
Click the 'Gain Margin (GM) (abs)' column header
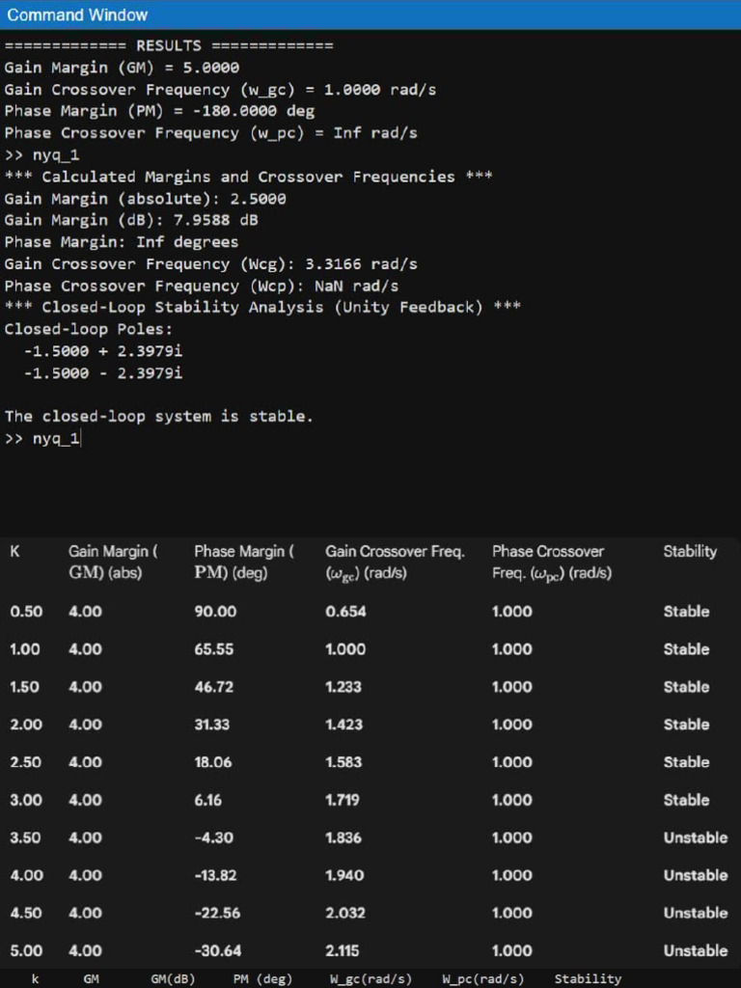113,563
